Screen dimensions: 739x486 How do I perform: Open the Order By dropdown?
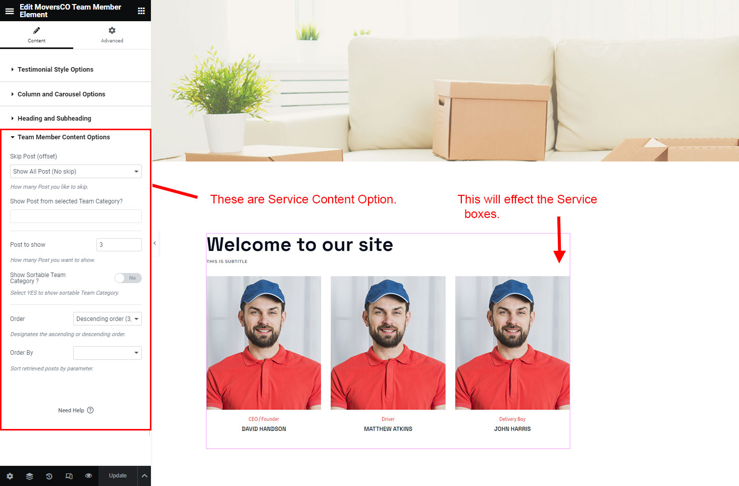pos(108,353)
